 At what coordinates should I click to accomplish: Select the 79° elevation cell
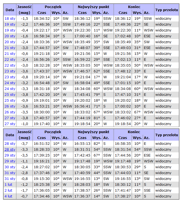pyautogui.click(x=97, y=95)
